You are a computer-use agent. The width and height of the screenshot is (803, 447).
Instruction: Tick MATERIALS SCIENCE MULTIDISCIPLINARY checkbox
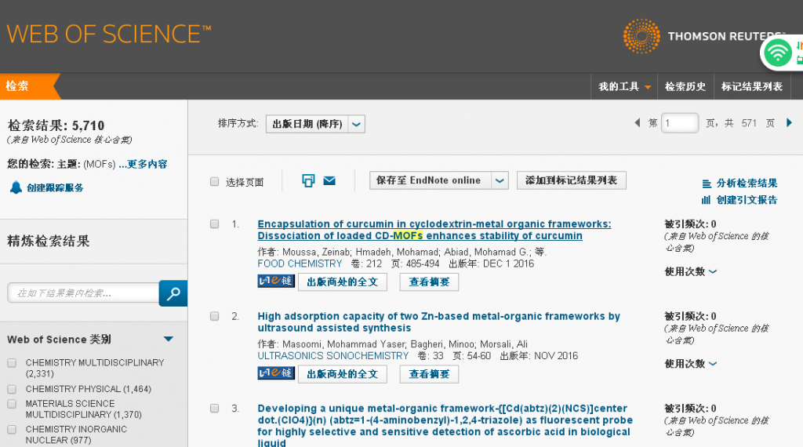pos(12,404)
